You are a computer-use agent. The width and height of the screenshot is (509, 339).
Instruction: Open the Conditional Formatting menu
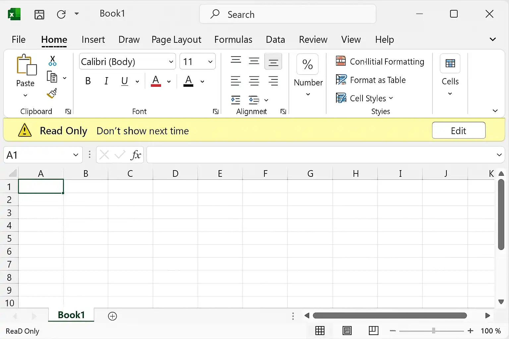coord(380,62)
